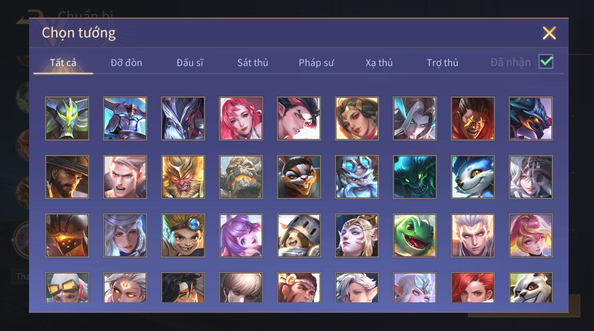Select the cowboy hat bearded hero

pos(67,177)
